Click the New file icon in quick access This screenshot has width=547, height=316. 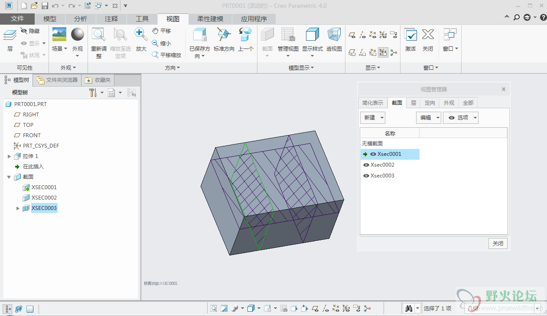[x=24, y=6]
